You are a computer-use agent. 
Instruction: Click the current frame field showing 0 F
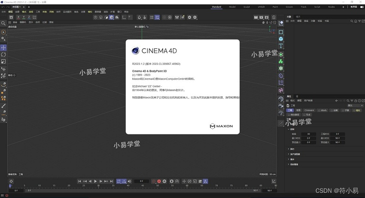click(x=142, y=181)
